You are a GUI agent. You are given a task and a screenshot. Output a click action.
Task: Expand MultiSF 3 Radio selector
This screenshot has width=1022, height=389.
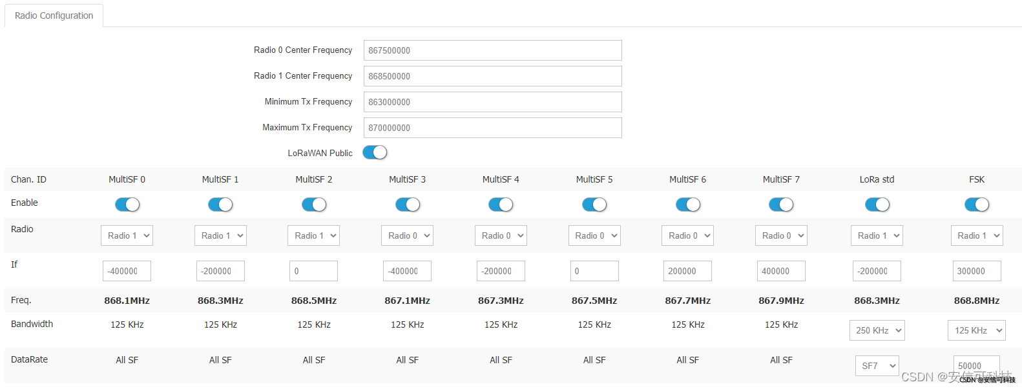[x=408, y=235]
